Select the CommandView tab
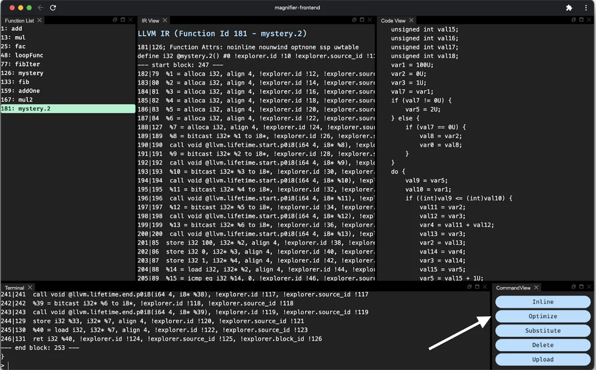The width and height of the screenshot is (596, 370). click(x=513, y=288)
